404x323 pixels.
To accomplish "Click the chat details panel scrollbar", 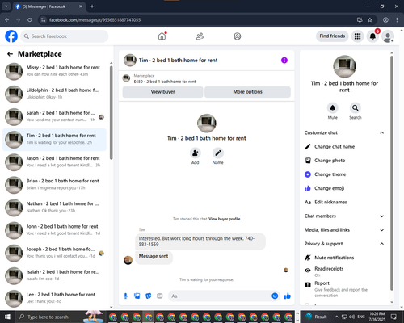I will (x=392, y=172).
